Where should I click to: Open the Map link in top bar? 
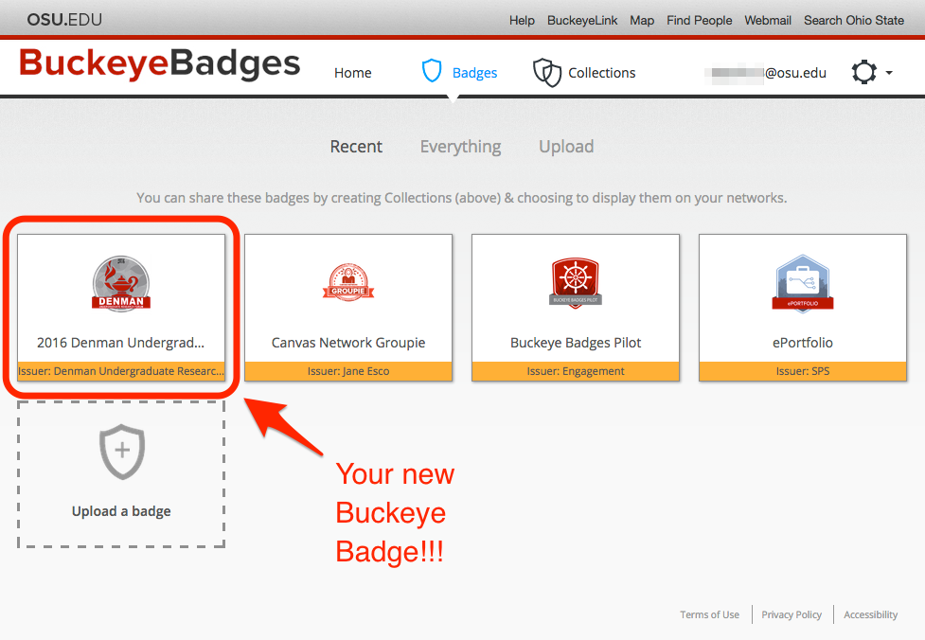point(642,20)
